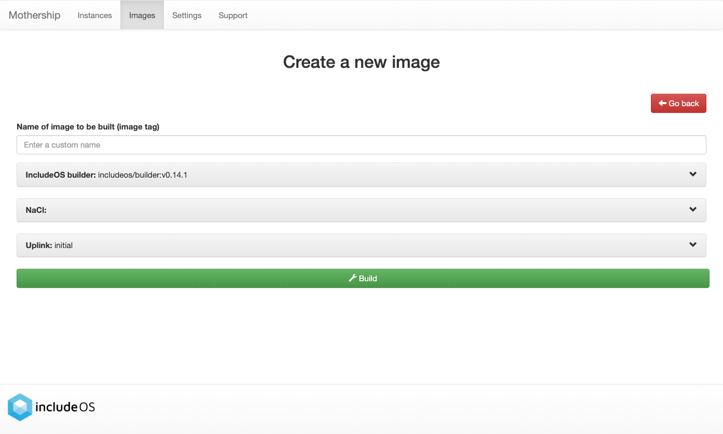Select the Images tab
Viewport: 723px width, 434px height.
click(x=142, y=15)
